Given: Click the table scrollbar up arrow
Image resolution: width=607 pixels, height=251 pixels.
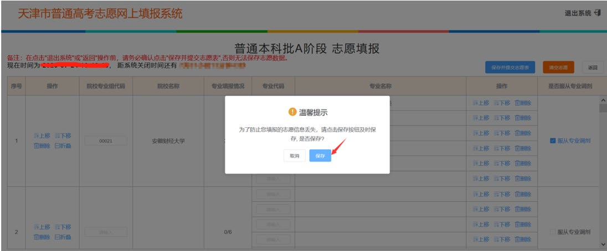Looking at the screenshot, I should point(603,100).
